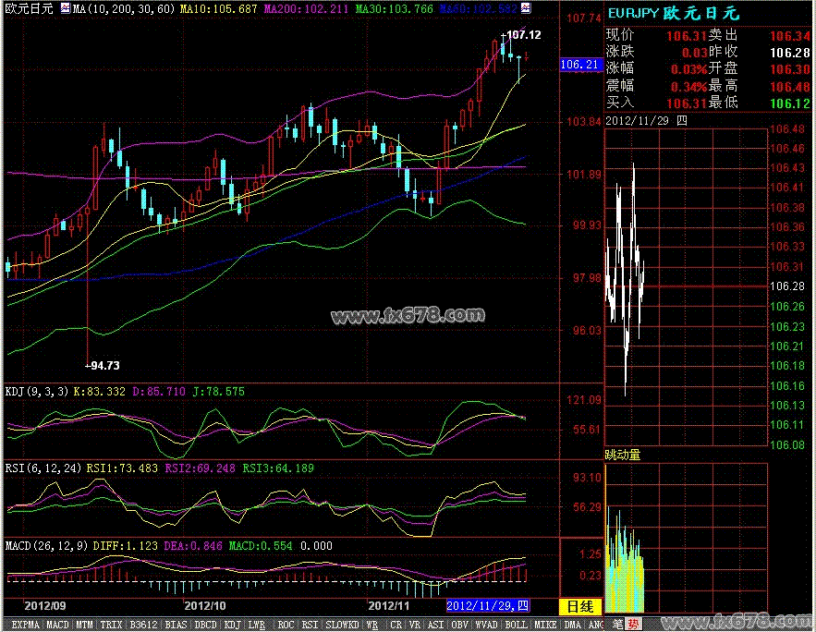Switch to the KDJ indicator tab
816x632 pixels.
pos(232,625)
